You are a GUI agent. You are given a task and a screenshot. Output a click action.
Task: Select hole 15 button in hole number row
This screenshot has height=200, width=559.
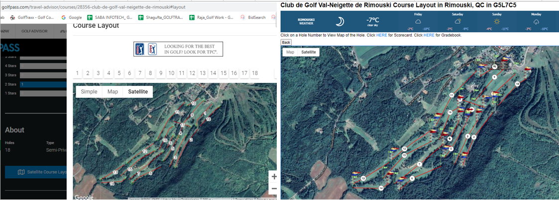point(223,73)
